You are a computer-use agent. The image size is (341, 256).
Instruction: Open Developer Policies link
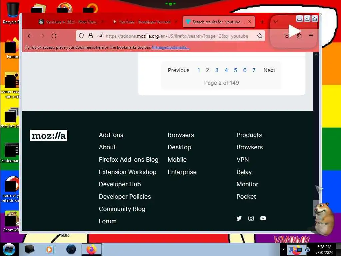point(125,197)
